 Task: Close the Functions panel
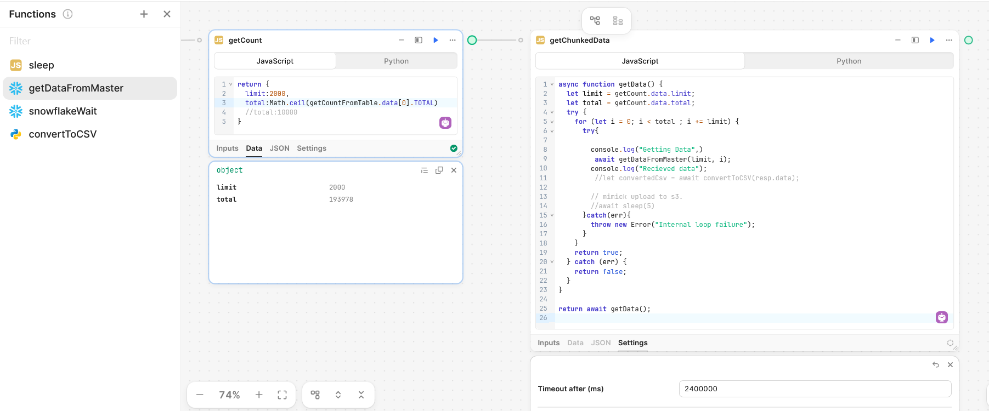(x=167, y=14)
